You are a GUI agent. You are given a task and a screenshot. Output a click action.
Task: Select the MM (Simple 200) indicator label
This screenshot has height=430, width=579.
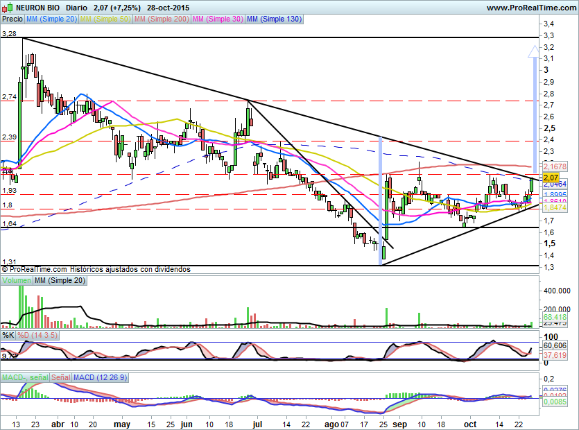(162, 19)
